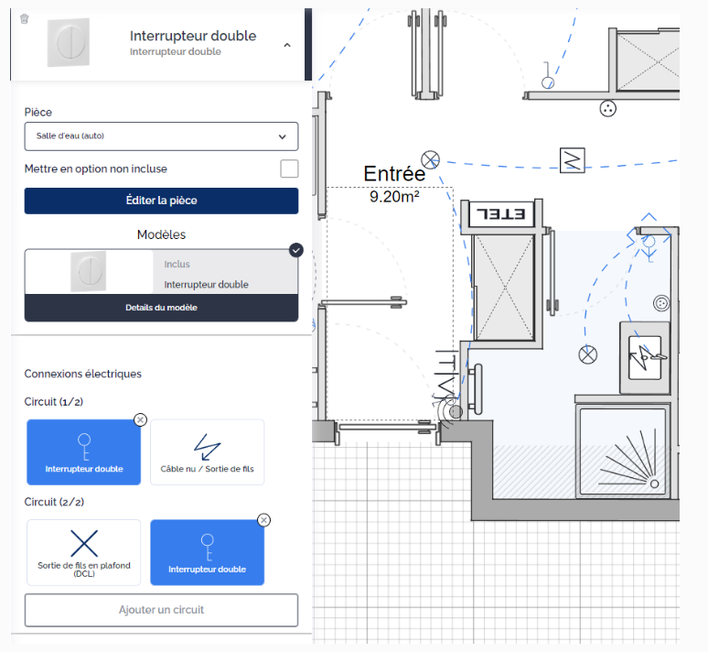This screenshot has width=708, height=652.
Task: Open 'Details du modèle' for the switch
Action: coord(161,308)
